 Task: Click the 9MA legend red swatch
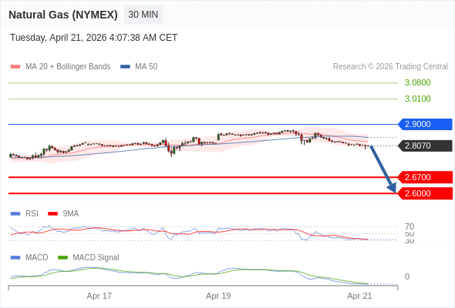pos(52,214)
